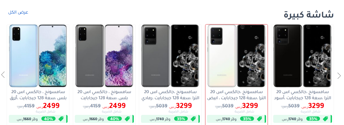Image resolution: width=344 pixels, height=125 pixels.
Task: Click discount tag icon on gray S20 Plus
Action: click(127, 119)
